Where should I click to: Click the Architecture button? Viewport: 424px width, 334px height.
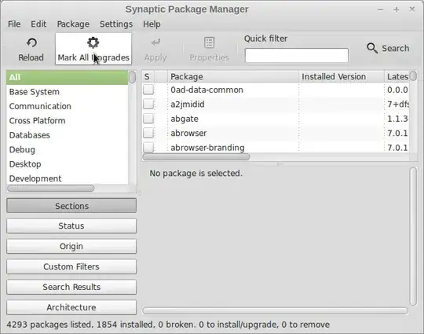[x=71, y=307]
